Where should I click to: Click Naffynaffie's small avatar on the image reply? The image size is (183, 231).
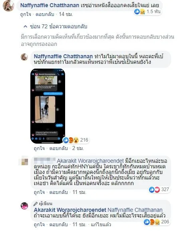[24, 57]
